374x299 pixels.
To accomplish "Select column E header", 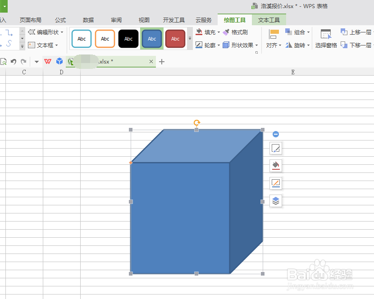I will click(x=293, y=72).
